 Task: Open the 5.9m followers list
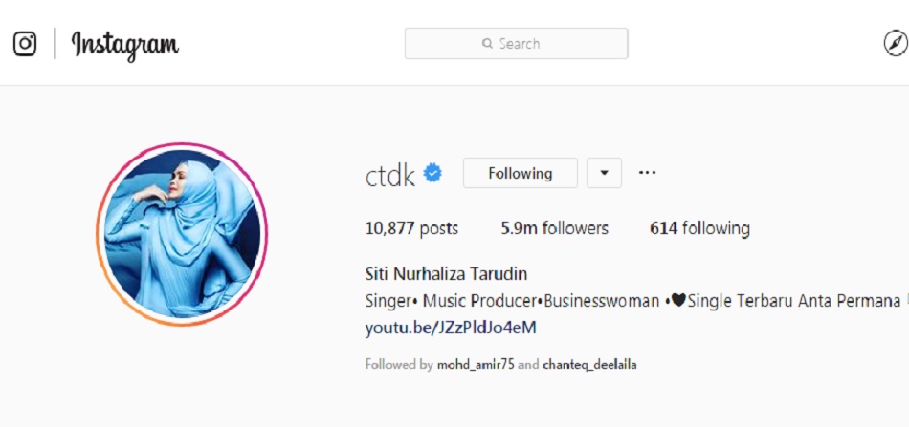point(555,228)
